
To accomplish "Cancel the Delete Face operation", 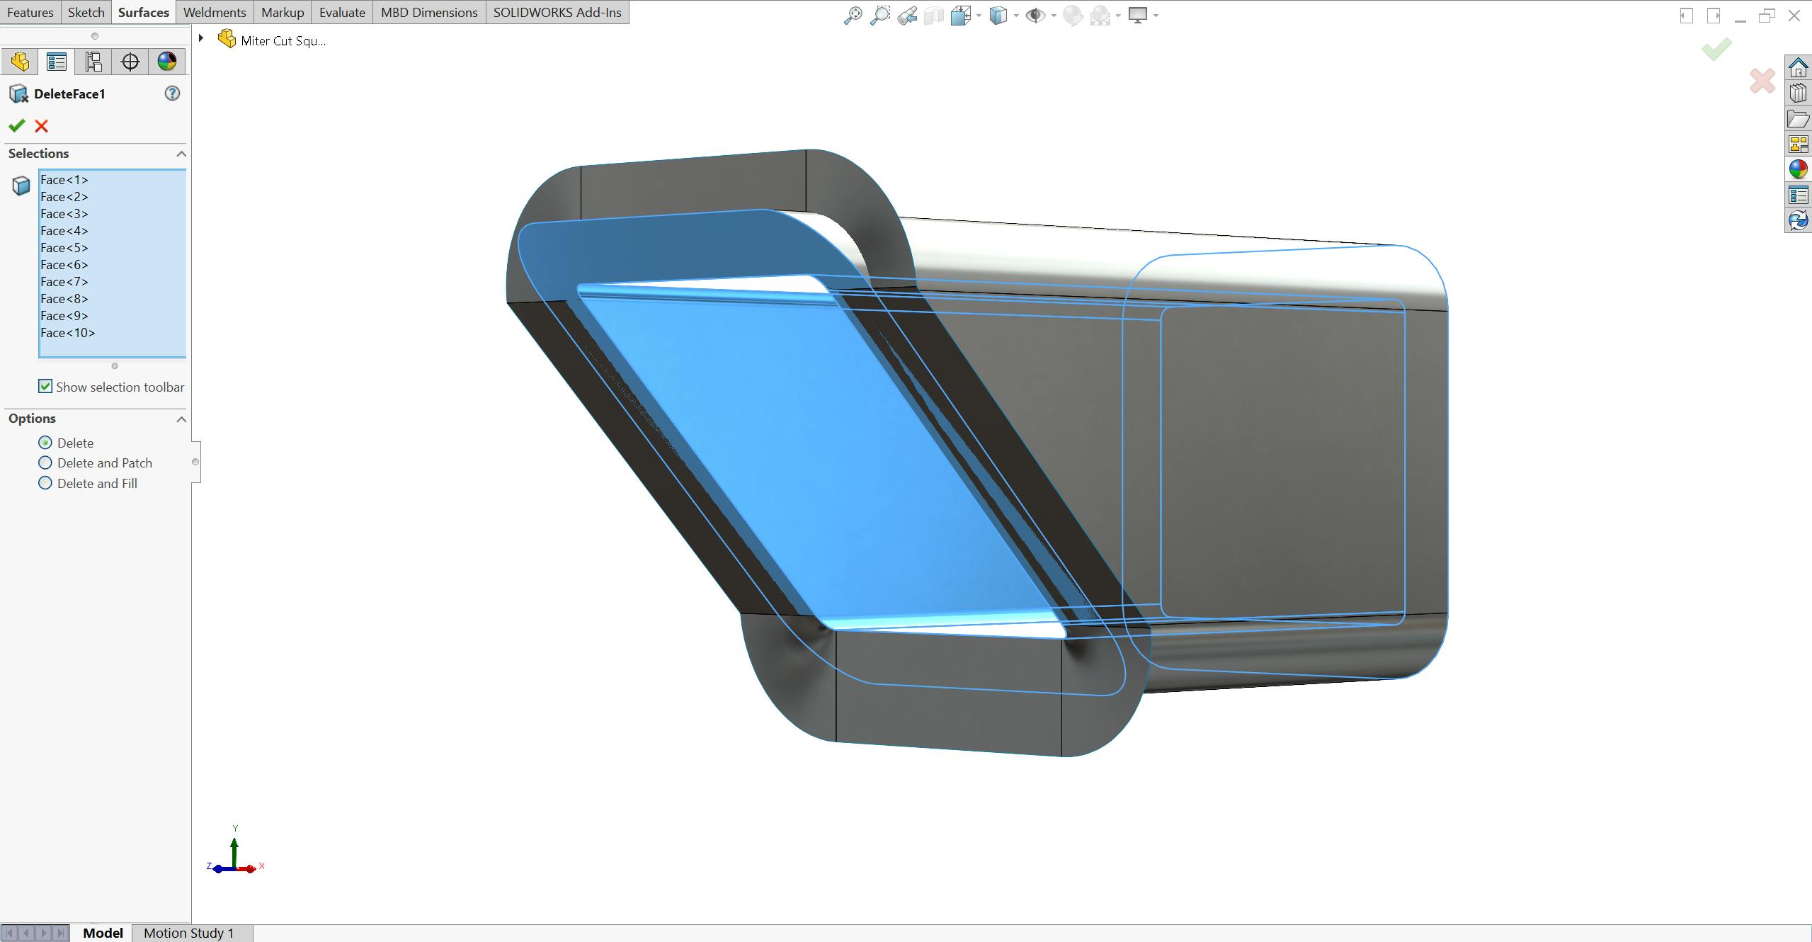I will tap(42, 125).
